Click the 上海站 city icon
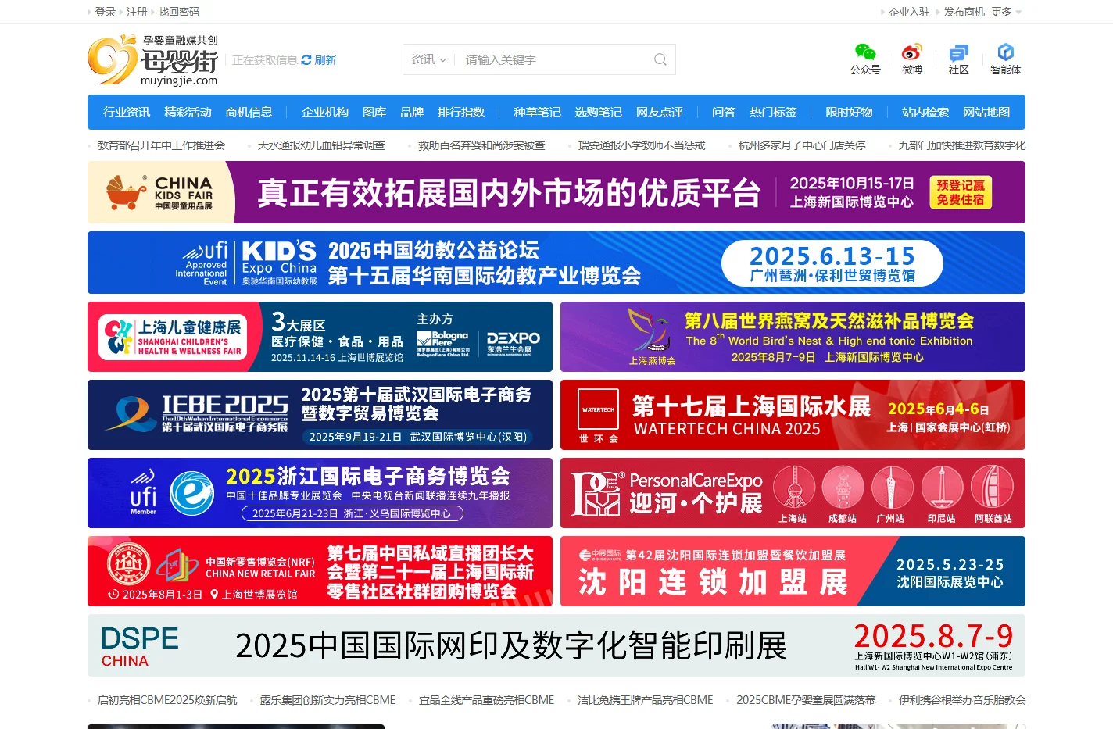 pos(793,494)
